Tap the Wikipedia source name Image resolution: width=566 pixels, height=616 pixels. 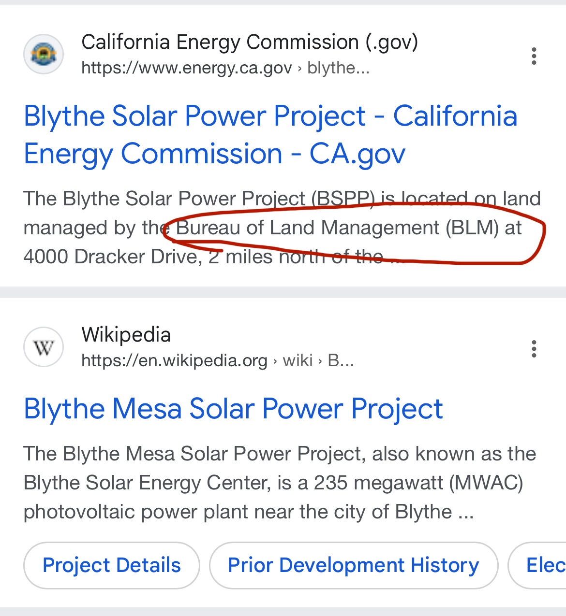126,335
